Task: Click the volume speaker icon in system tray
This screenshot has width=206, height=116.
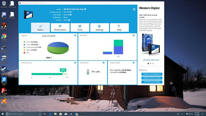Action: click(x=192, y=114)
